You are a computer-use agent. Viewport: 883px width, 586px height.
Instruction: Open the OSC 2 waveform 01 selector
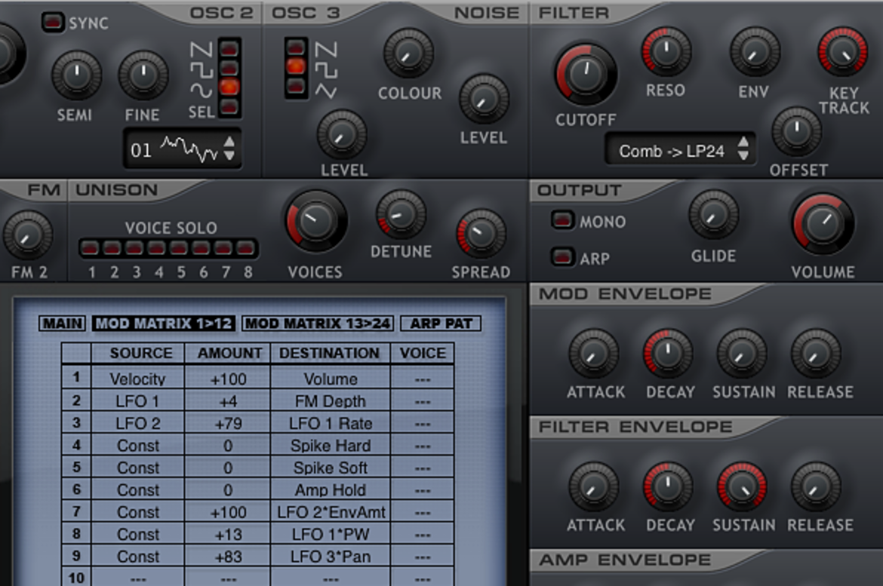coord(183,149)
